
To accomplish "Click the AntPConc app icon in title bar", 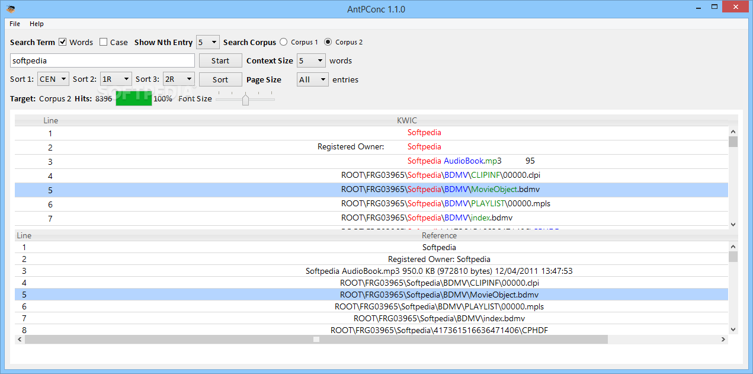I will coord(11,9).
